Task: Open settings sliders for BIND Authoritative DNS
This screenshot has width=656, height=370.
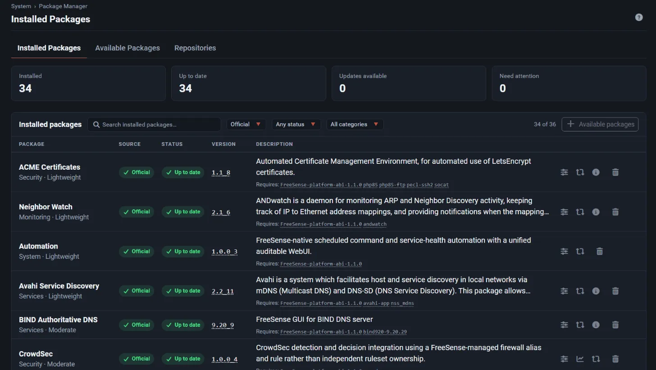Action: coord(564,325)
